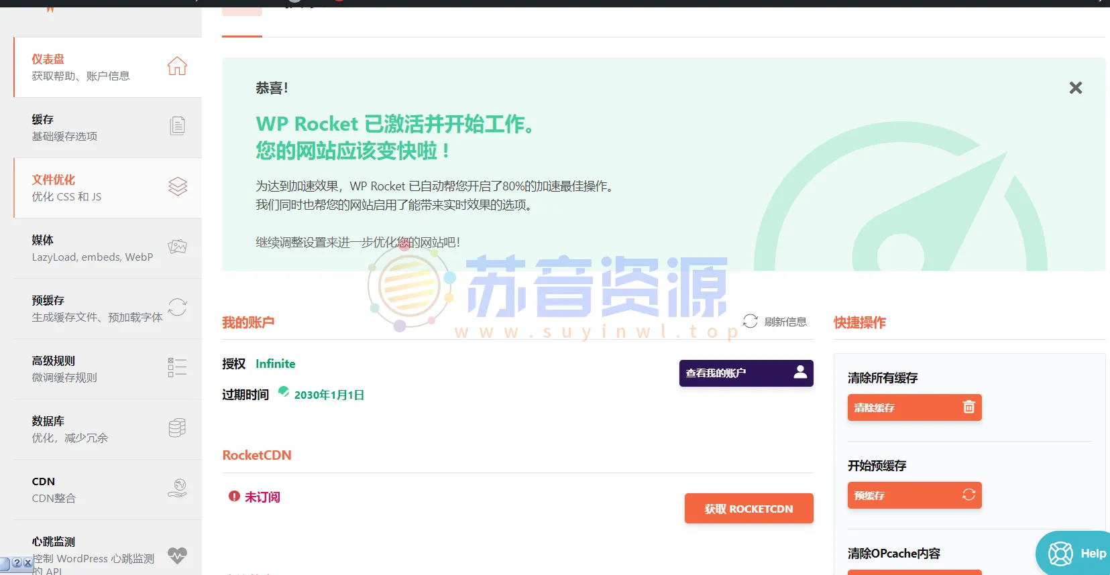Close the small overlay at bottom-left

27,563
